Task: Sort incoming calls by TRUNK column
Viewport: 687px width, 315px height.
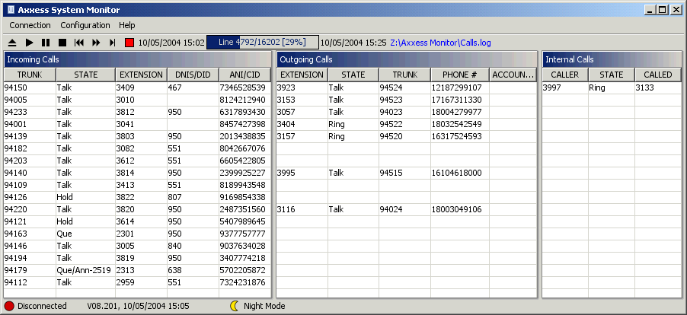Action: coord(28,75)
